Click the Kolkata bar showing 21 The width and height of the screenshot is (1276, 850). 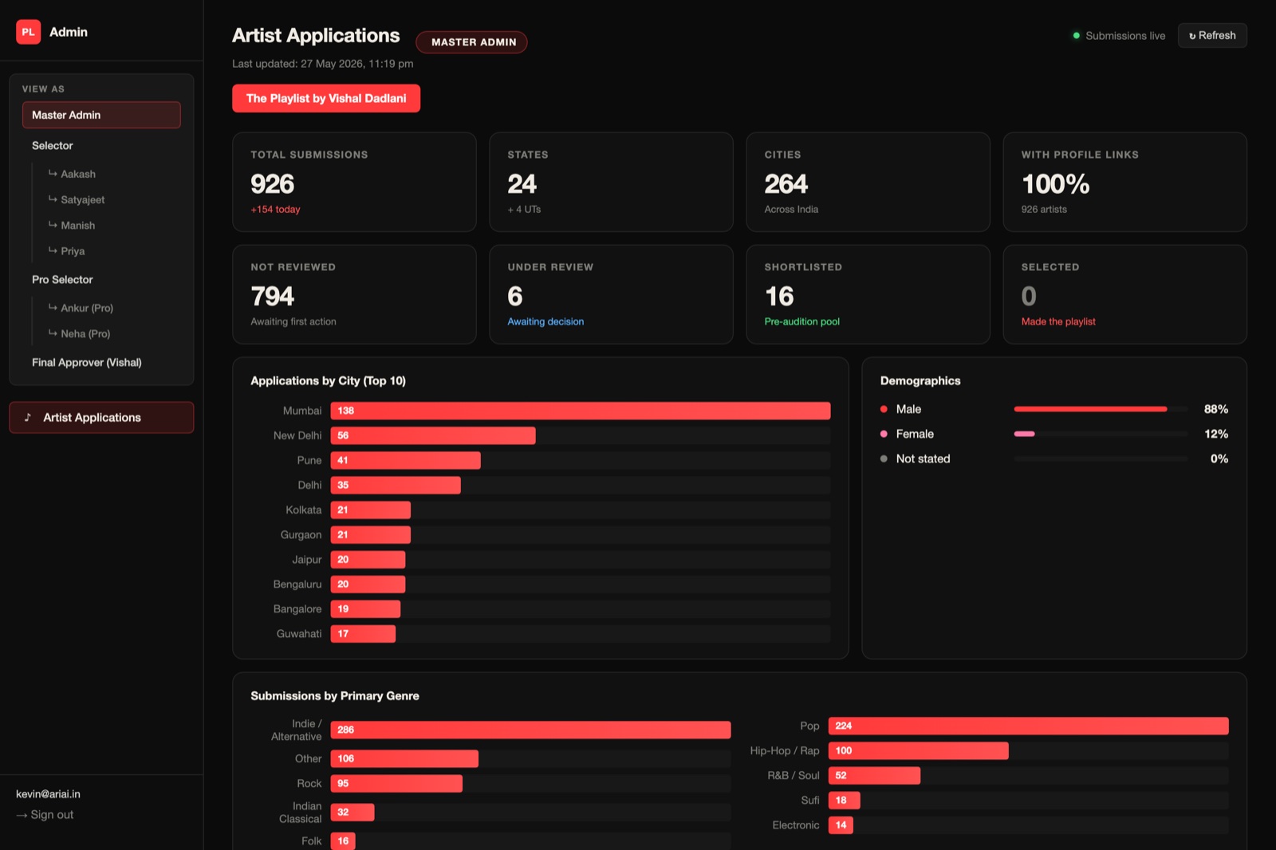(371, 510)
